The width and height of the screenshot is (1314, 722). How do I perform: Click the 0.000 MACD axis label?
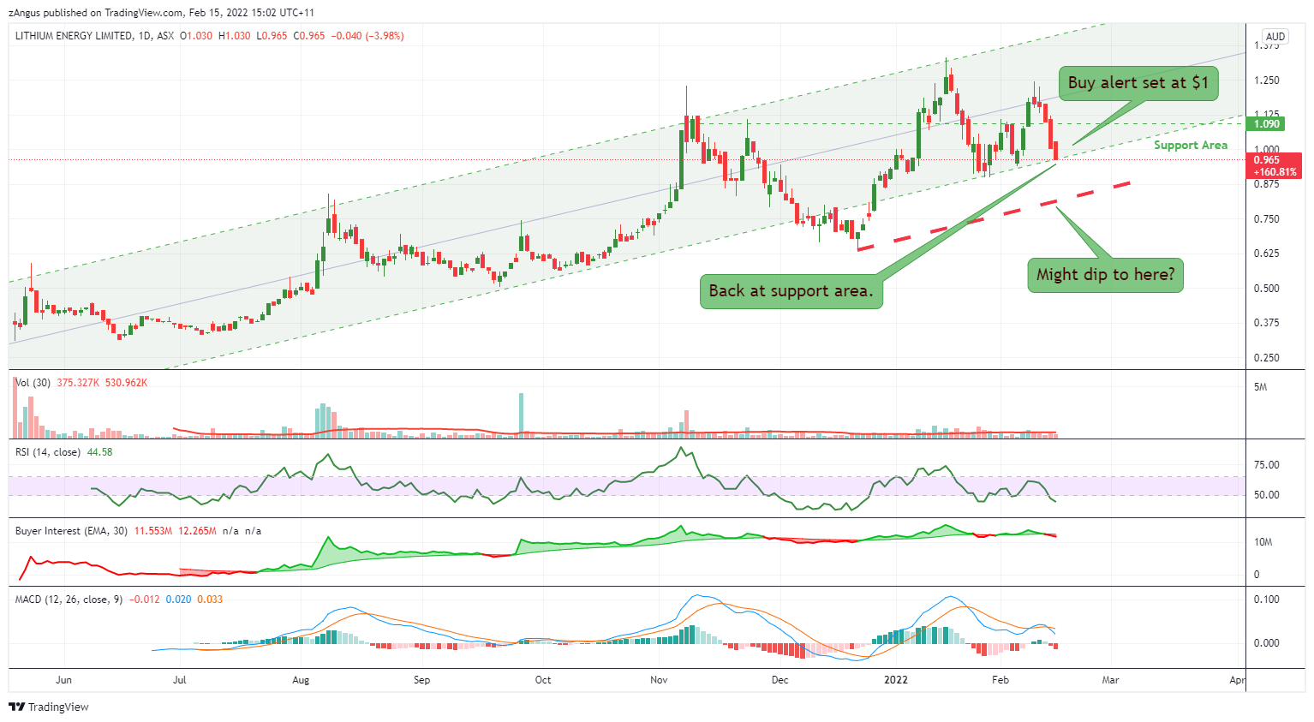pos(1266,643)
